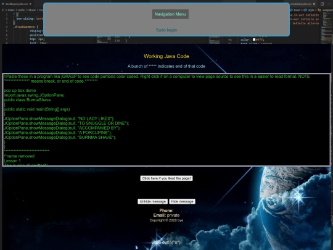333x250 pixels.
Task: Click the 'import javax.swing.JOptionPane;' line
Action: [34, 95]
